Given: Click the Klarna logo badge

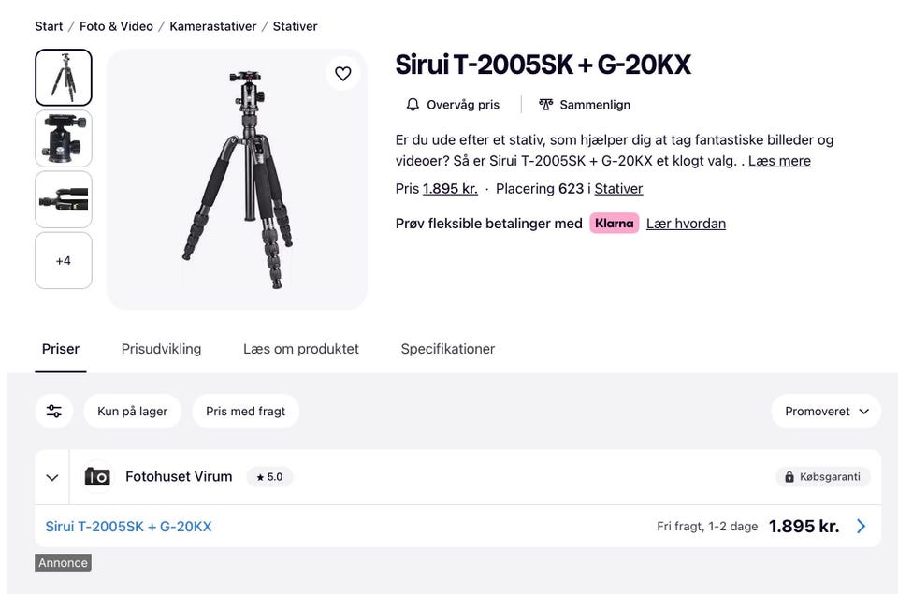Looking at the screenshot, I should point(614,224).
